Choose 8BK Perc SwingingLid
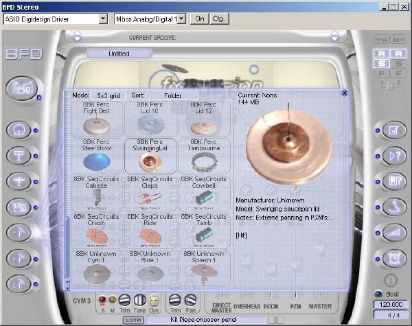Viewport: 412px width, 326px height. [150, 156]
